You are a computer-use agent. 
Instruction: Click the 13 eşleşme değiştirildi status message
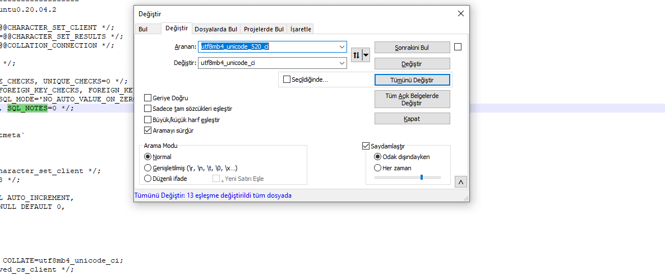213,195
